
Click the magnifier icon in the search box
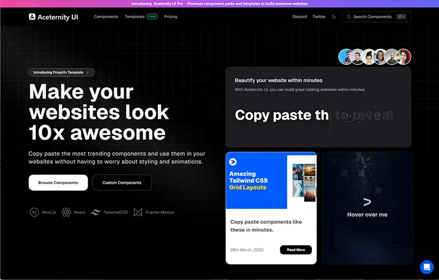pyautogui.click(x=349, y=17)
